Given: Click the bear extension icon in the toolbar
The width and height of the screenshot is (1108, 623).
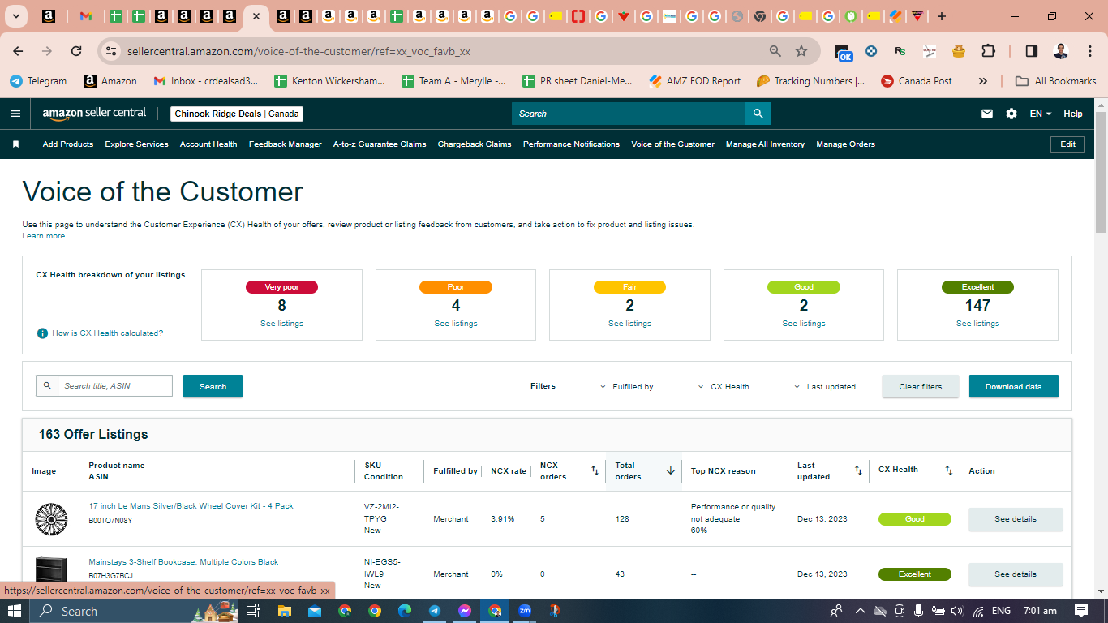Looking at the screenshot, I should (x=959, y=51).
